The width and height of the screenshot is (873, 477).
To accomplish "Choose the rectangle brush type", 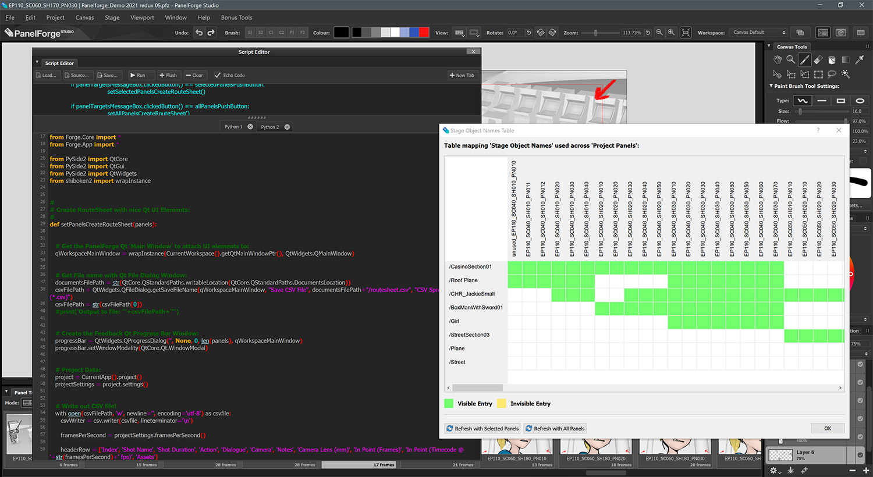I will click(841, 101).
